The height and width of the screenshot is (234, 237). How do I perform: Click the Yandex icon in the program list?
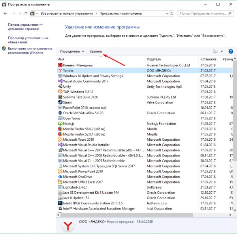point(60,70)
